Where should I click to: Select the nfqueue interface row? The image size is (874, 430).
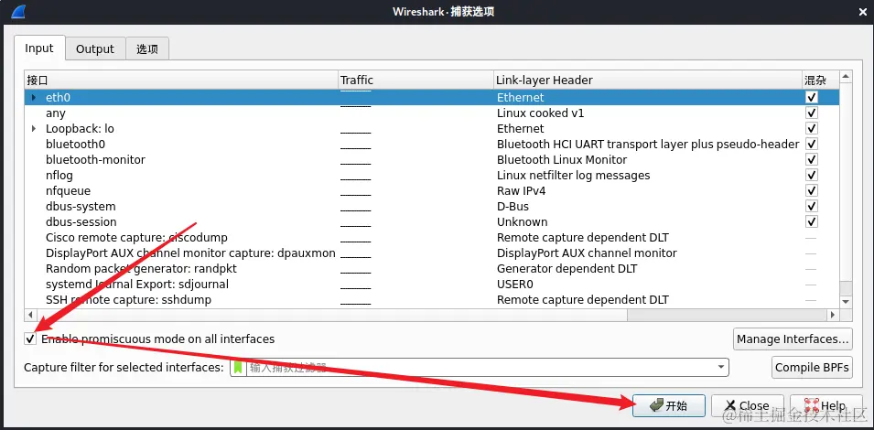click(x=432, y=191)
